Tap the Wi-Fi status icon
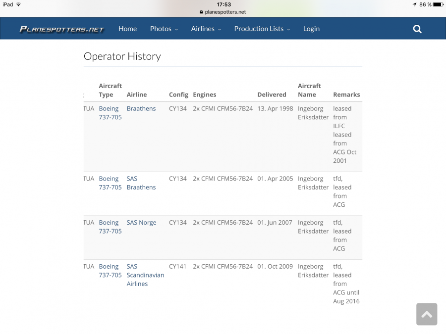446x334 pixels. pyautogui.click(x=18, y=4)
